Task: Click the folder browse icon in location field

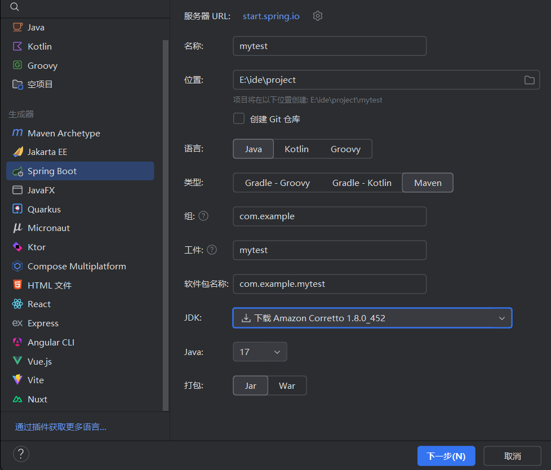Action: (x=529, y=80)
